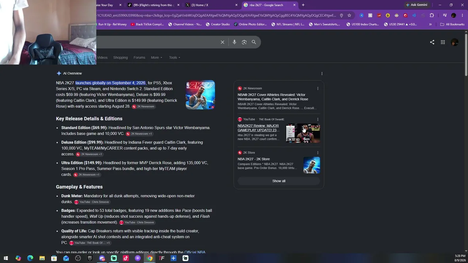Click the location pin icon in the address bar
This screenshot has width=468, height=263.
click(x=341, y=15)
